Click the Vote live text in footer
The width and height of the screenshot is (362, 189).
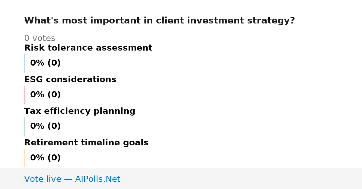coord(43,179)
